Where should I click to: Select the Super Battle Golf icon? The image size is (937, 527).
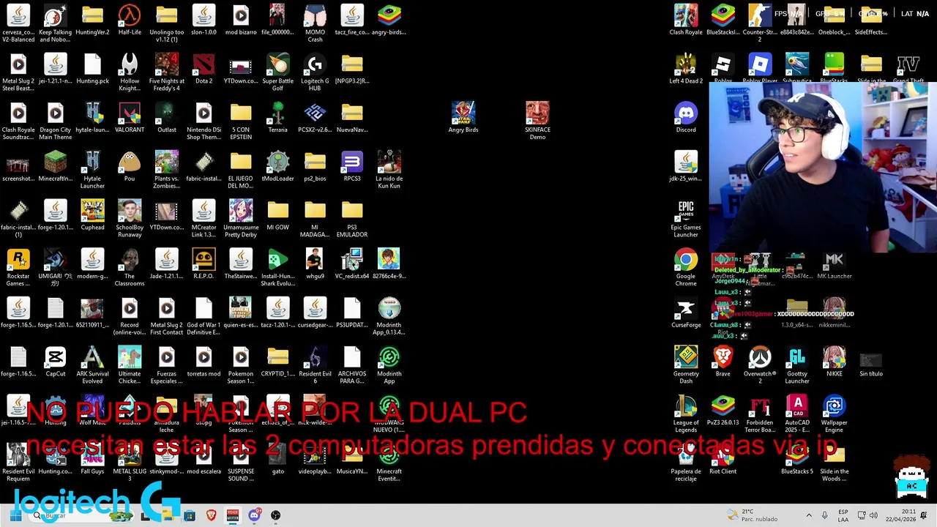pyautogui.click(x=278, y=72)
